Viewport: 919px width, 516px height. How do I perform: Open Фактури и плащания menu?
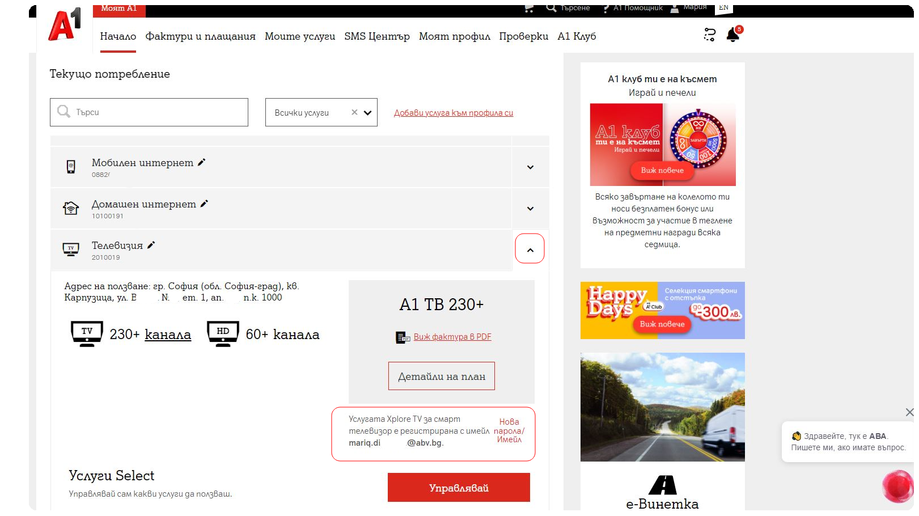point(200,36)
